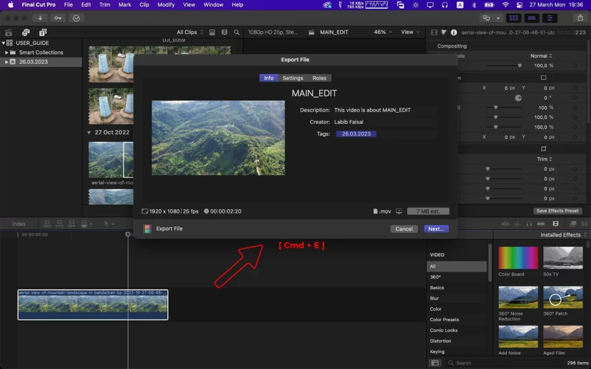The height and width of the screenshot is (369, 591).
Task: Click the effects browser layout icon beside Search
Action: (x=435, y=363)
